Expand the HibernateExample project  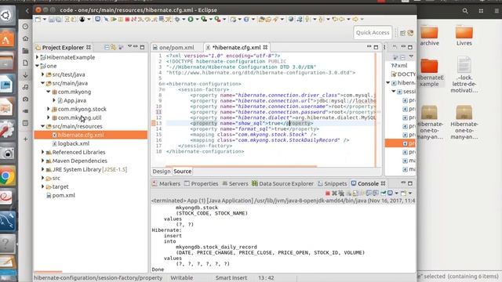pos(37,57)
